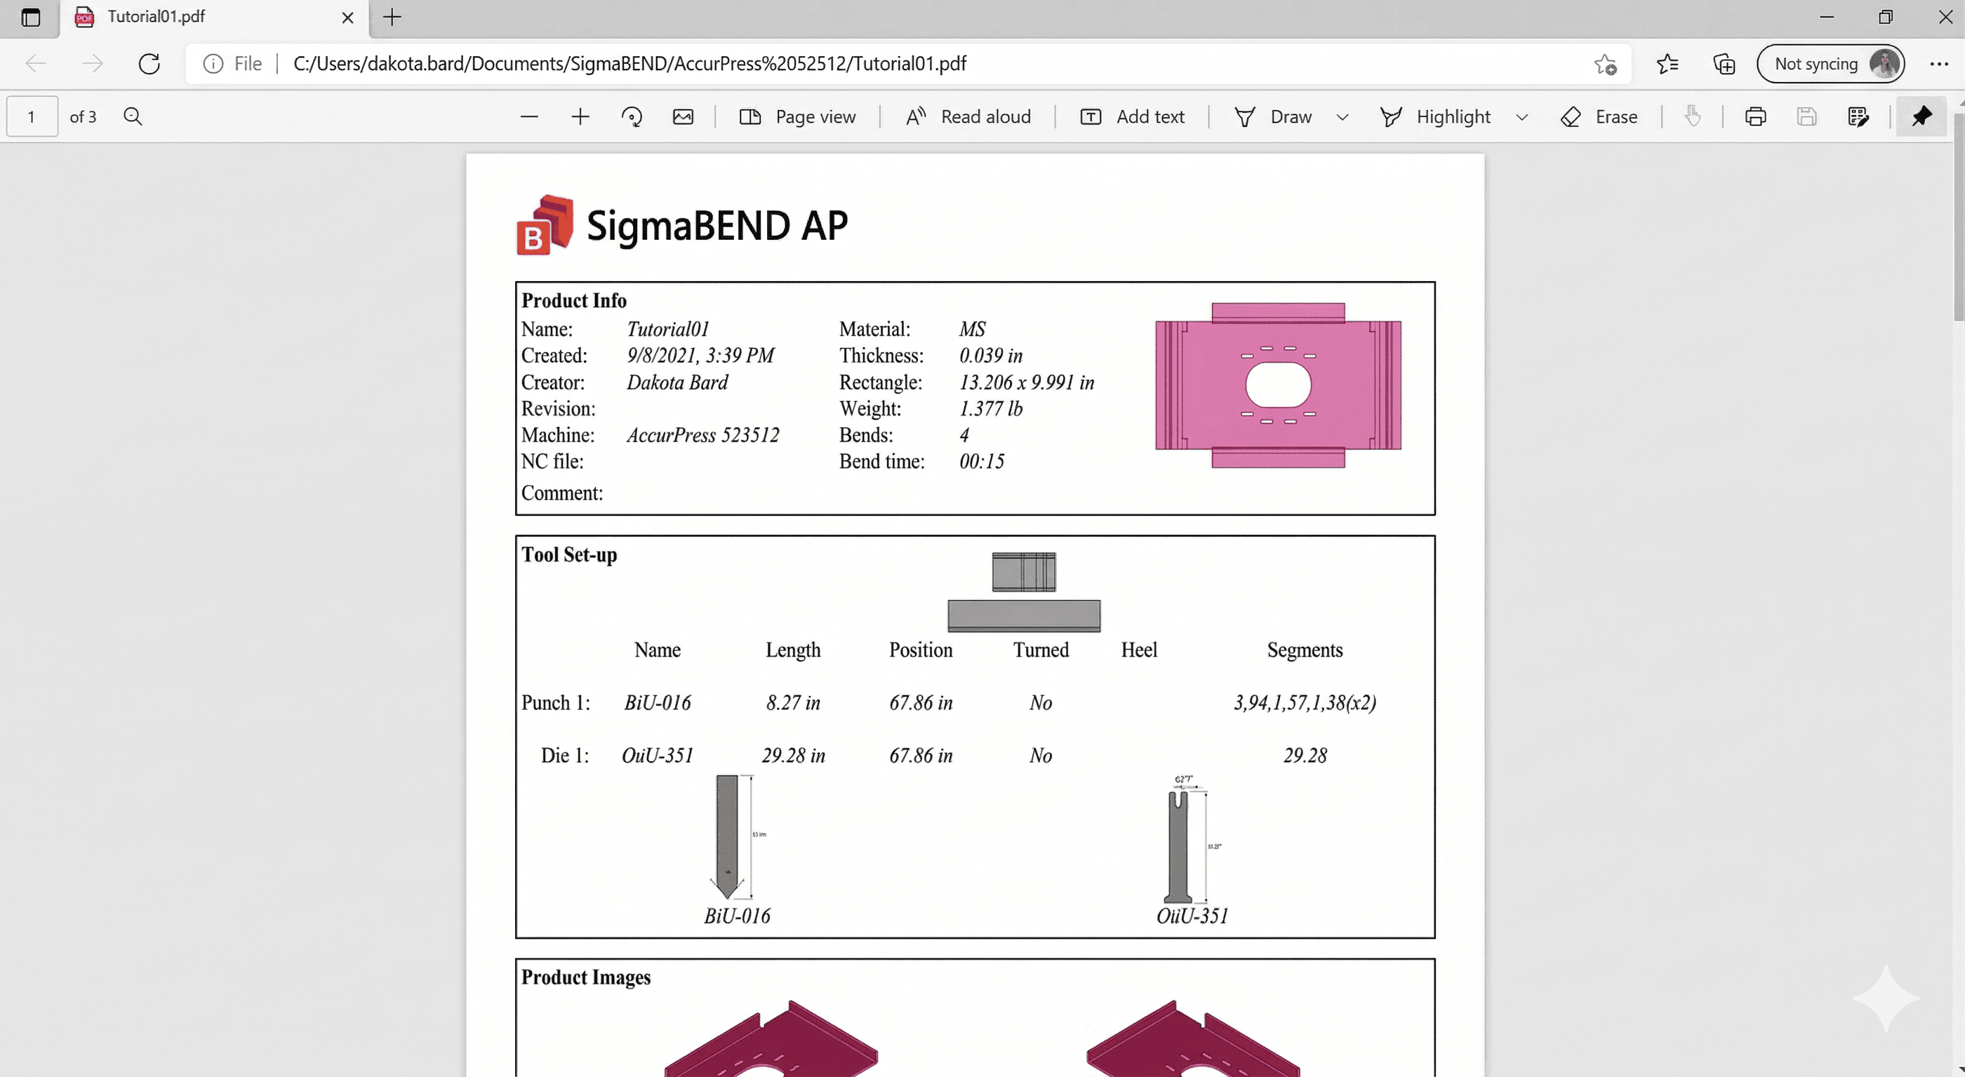Refresh the current page
1965x1077 pixels.
pyautogui.click(x=149, y=63)
